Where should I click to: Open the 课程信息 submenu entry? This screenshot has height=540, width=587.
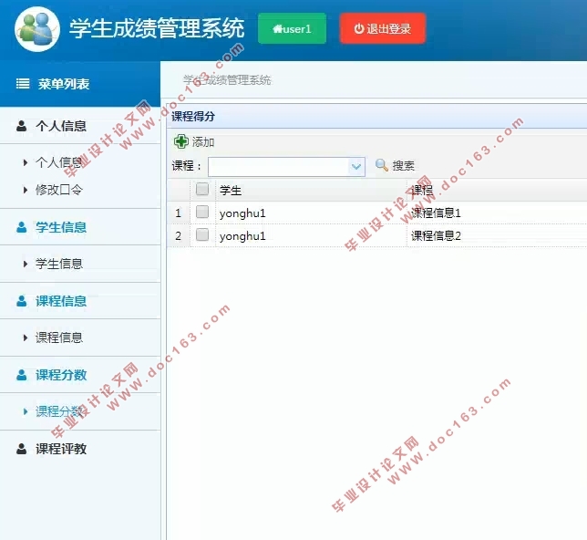pos(58,337)
